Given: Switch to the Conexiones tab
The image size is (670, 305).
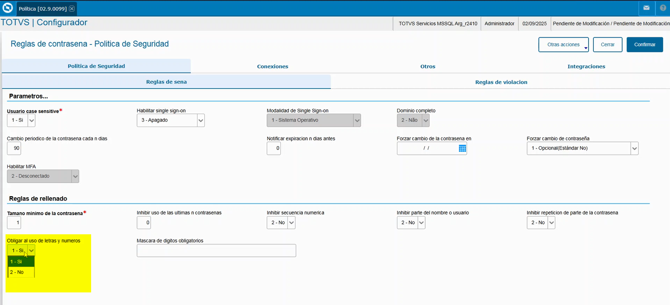Looking at the screenshot, I should [x=273, y=66].
